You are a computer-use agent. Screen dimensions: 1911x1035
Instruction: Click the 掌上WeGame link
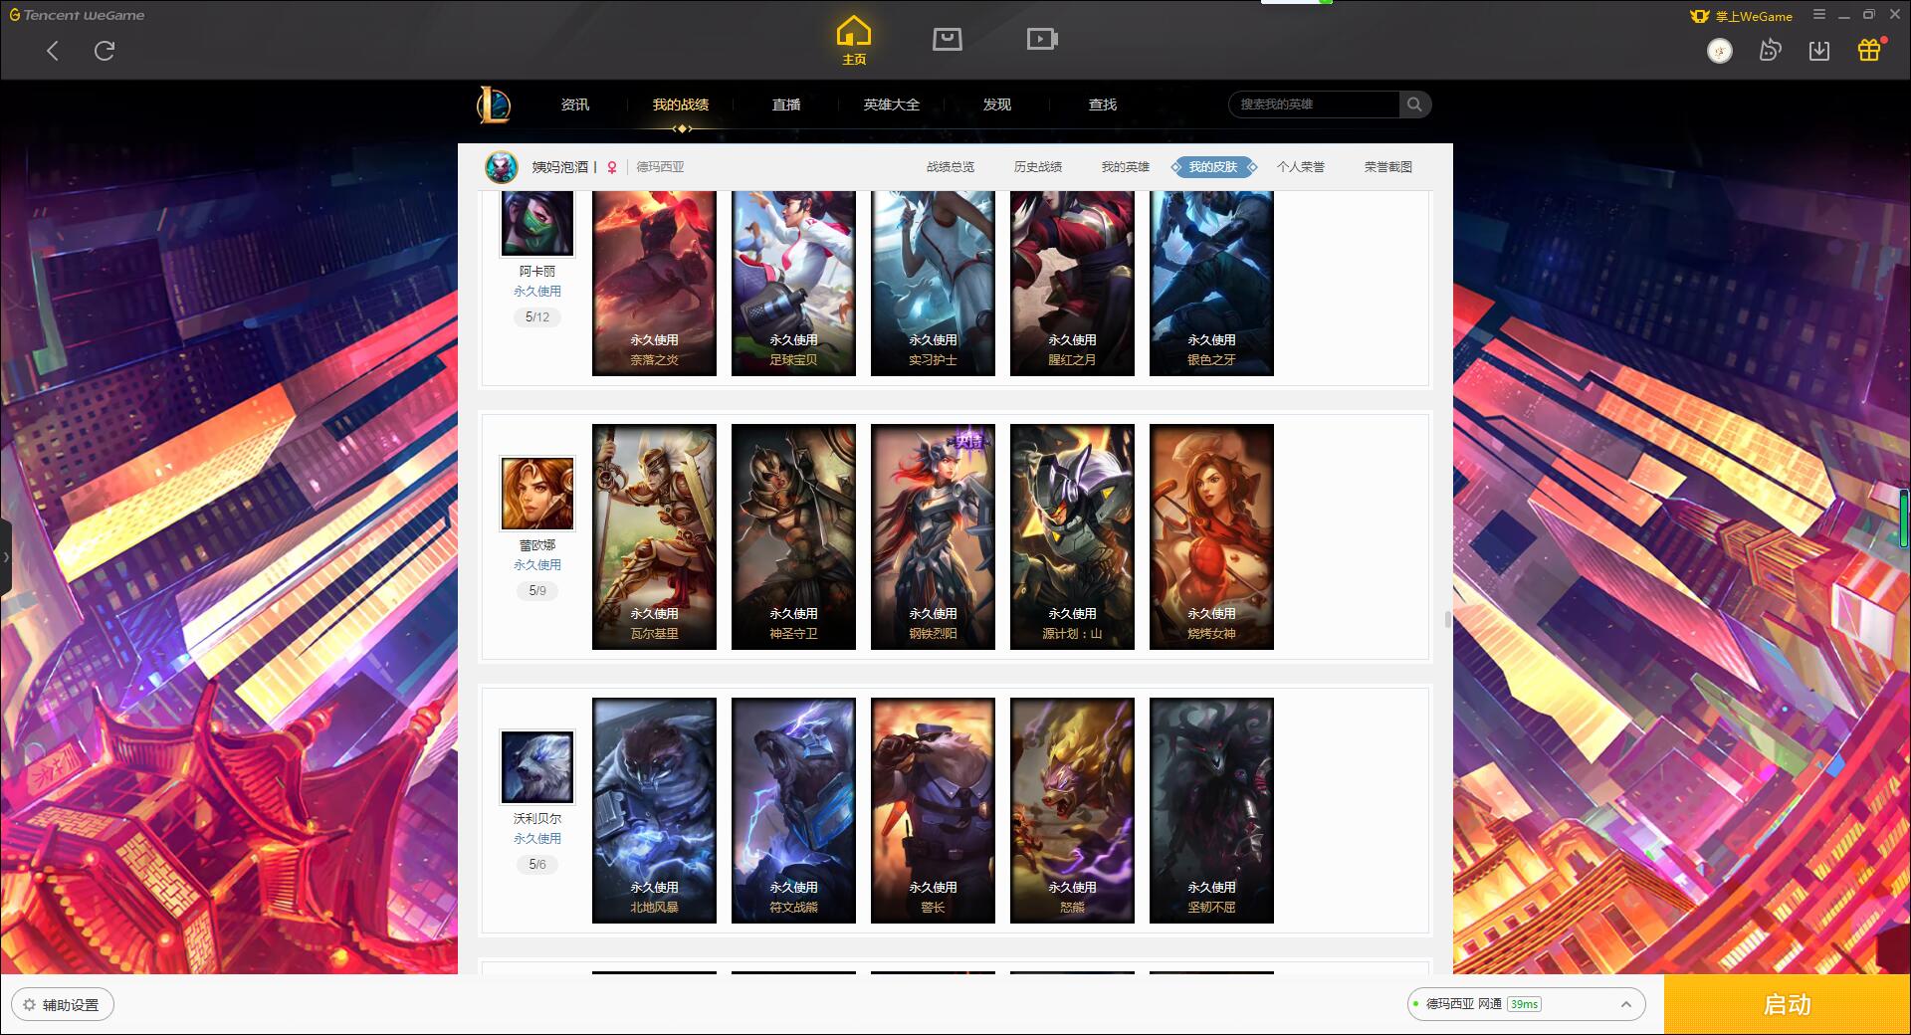(x=1741, y=16)
